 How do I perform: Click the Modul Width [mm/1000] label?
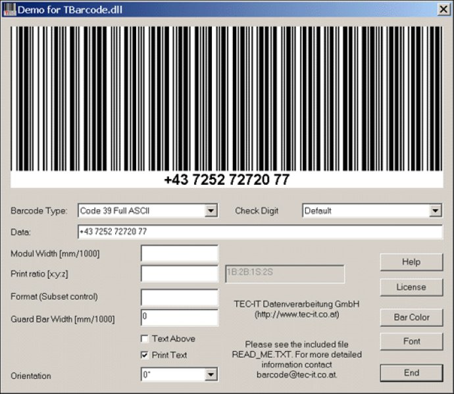pyautogui.click(x=55, y=254)
